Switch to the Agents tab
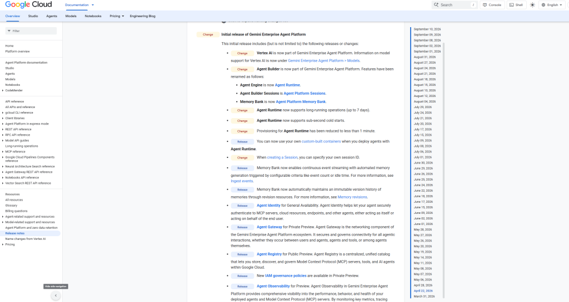The image size is (569, 302). [52, 16]
